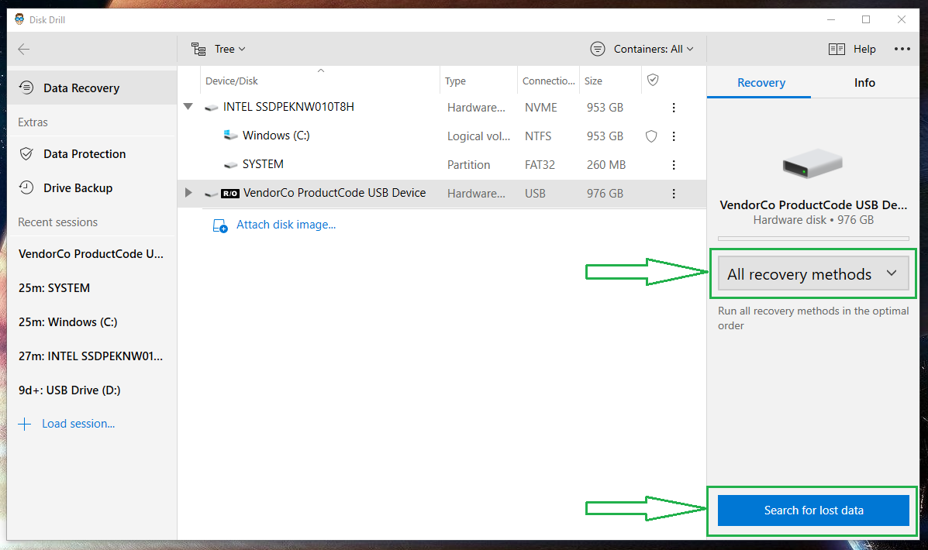Click the Attach disk image icon
The height and width of the screenshot is (550, 928).
[x=220, y=225]
